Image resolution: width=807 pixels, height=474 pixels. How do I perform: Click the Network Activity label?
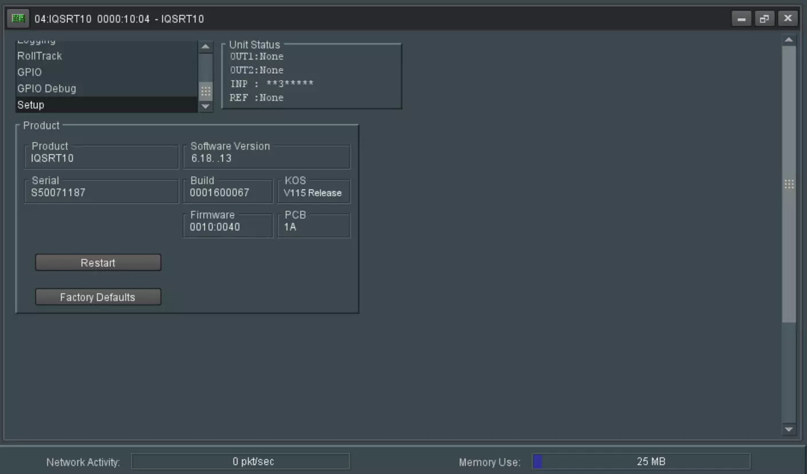[x=84, y=462]
